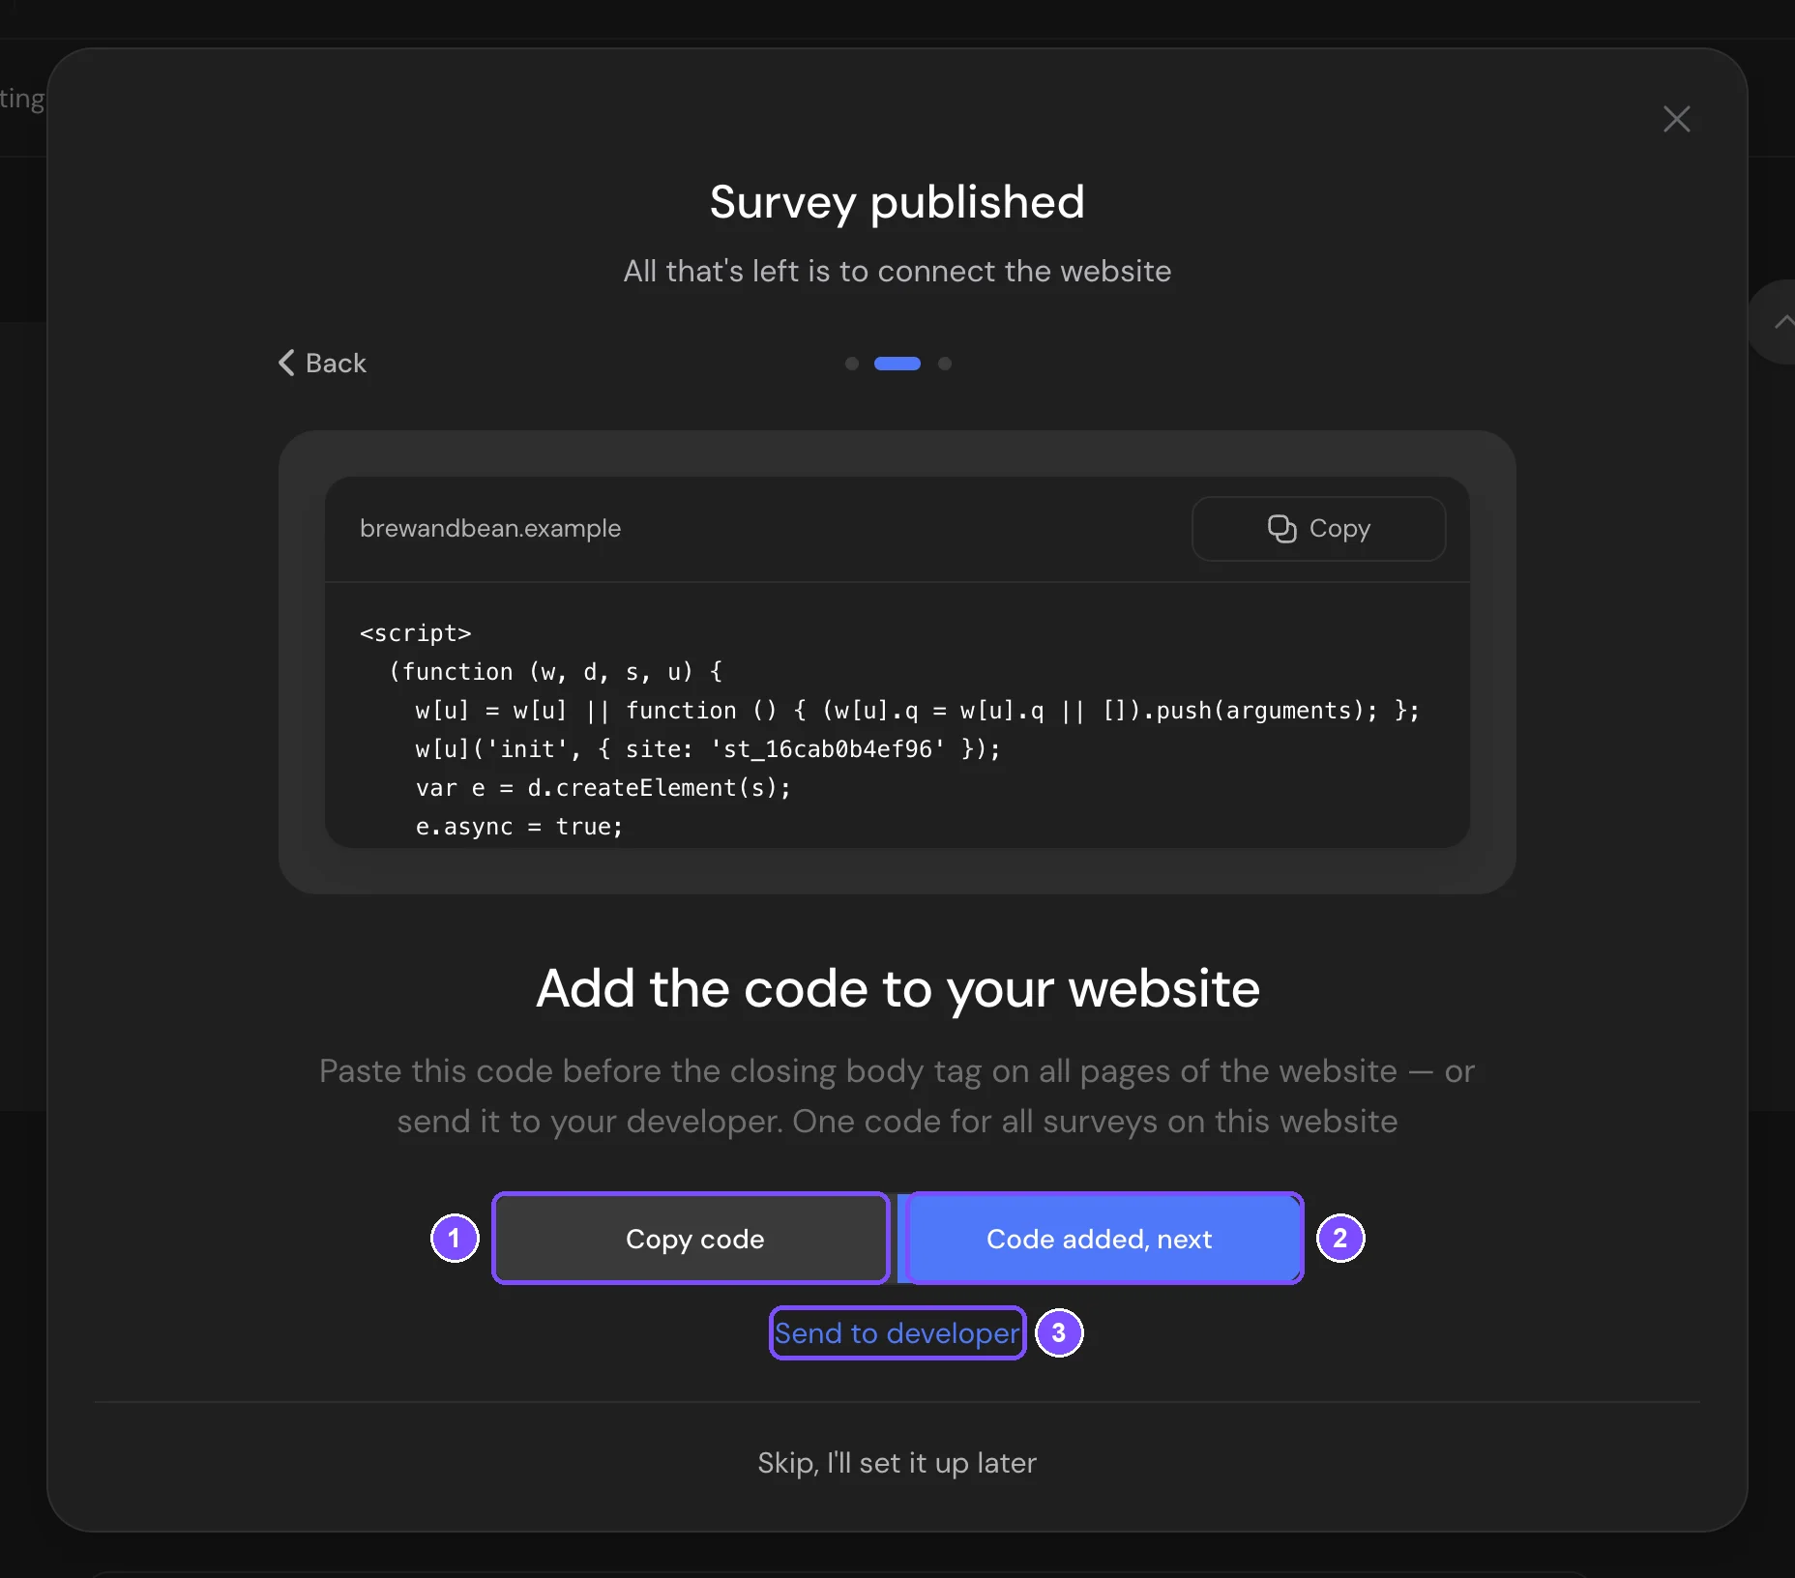
Task: Click the (function (w, d, s, u) line
Action: pyautogui.click(x=555, y=672)
